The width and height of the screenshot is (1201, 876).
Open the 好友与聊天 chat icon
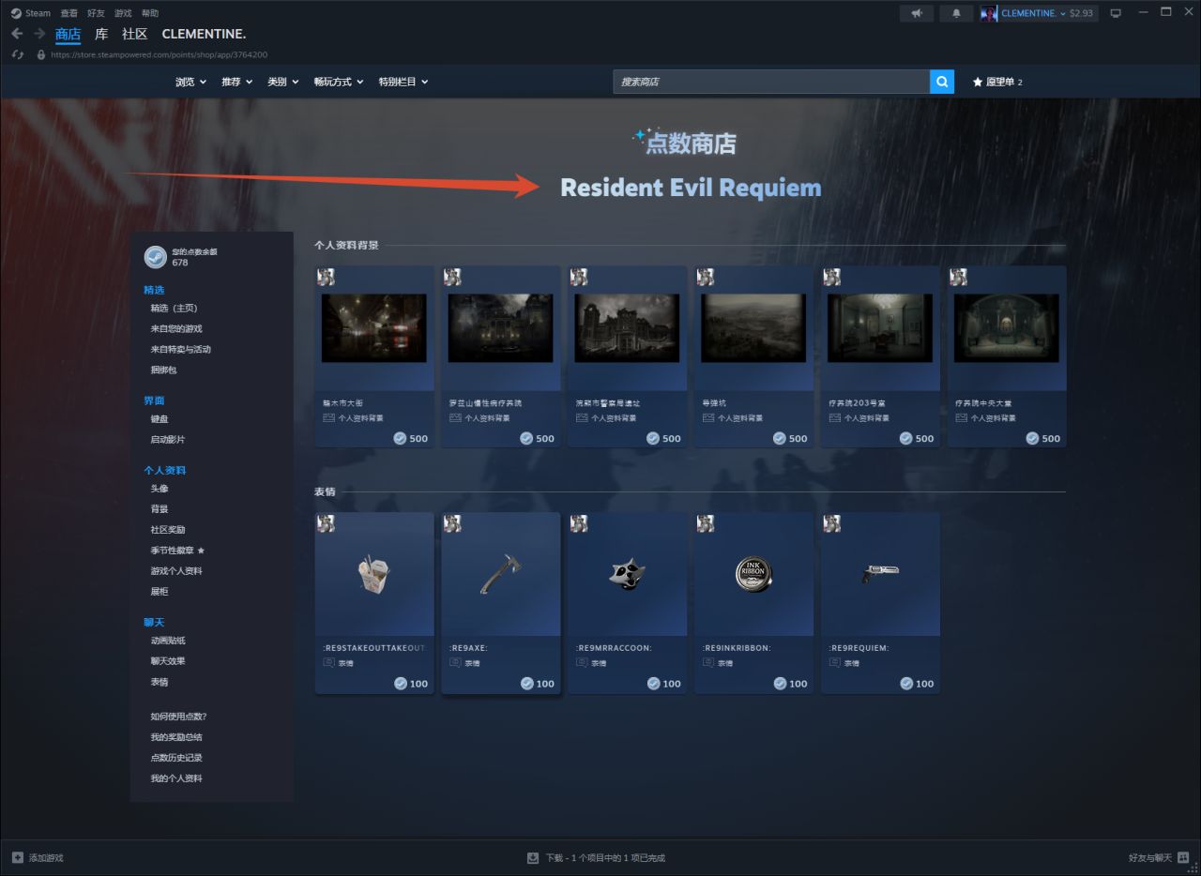[x=1184, y=857]
